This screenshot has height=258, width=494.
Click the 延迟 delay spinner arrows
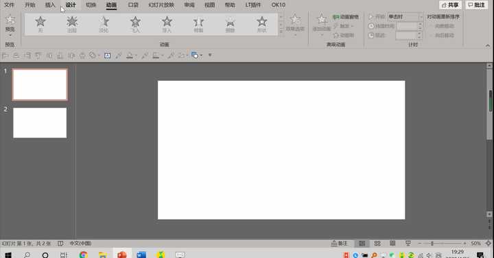tap(420, 36)
